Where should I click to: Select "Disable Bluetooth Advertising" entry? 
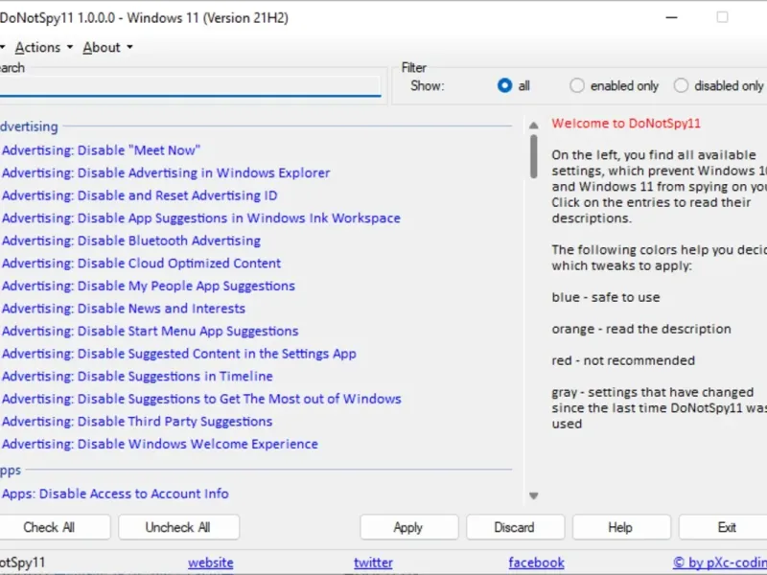coord(131,241)
